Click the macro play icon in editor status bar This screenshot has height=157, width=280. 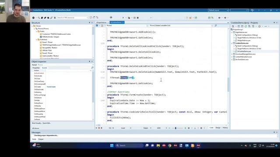(x=97, y=128)
